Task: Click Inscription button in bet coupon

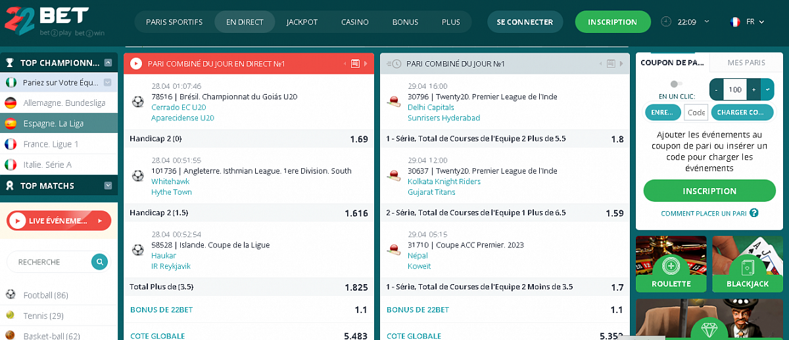Action: [x=709, y=191]
